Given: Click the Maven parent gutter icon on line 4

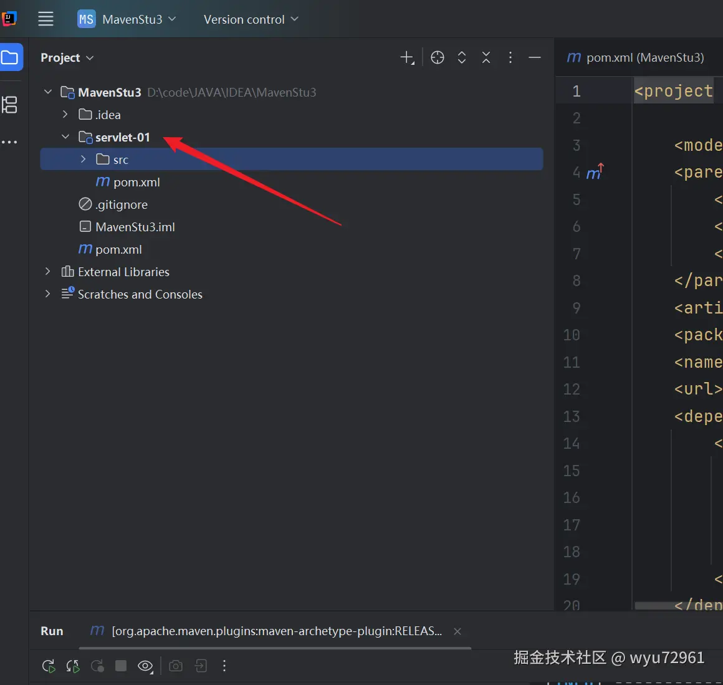Looking at the screenshot, I should click(595, 172).
